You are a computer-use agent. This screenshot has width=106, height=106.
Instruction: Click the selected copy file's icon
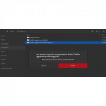pyautogui.click(x=28, y=43)
